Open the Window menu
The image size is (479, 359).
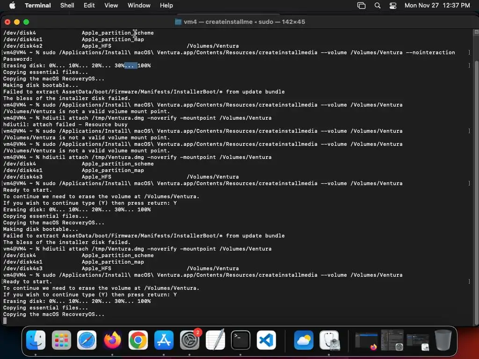(139, 6)
